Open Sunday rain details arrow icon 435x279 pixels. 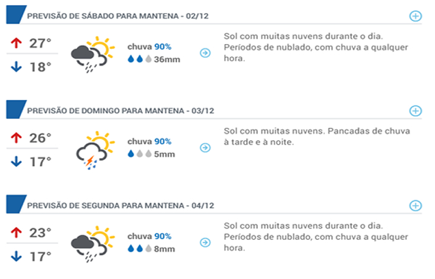point(205,148)
